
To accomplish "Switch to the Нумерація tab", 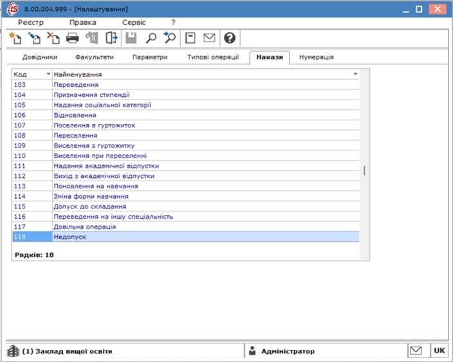I will coord(317,57).
